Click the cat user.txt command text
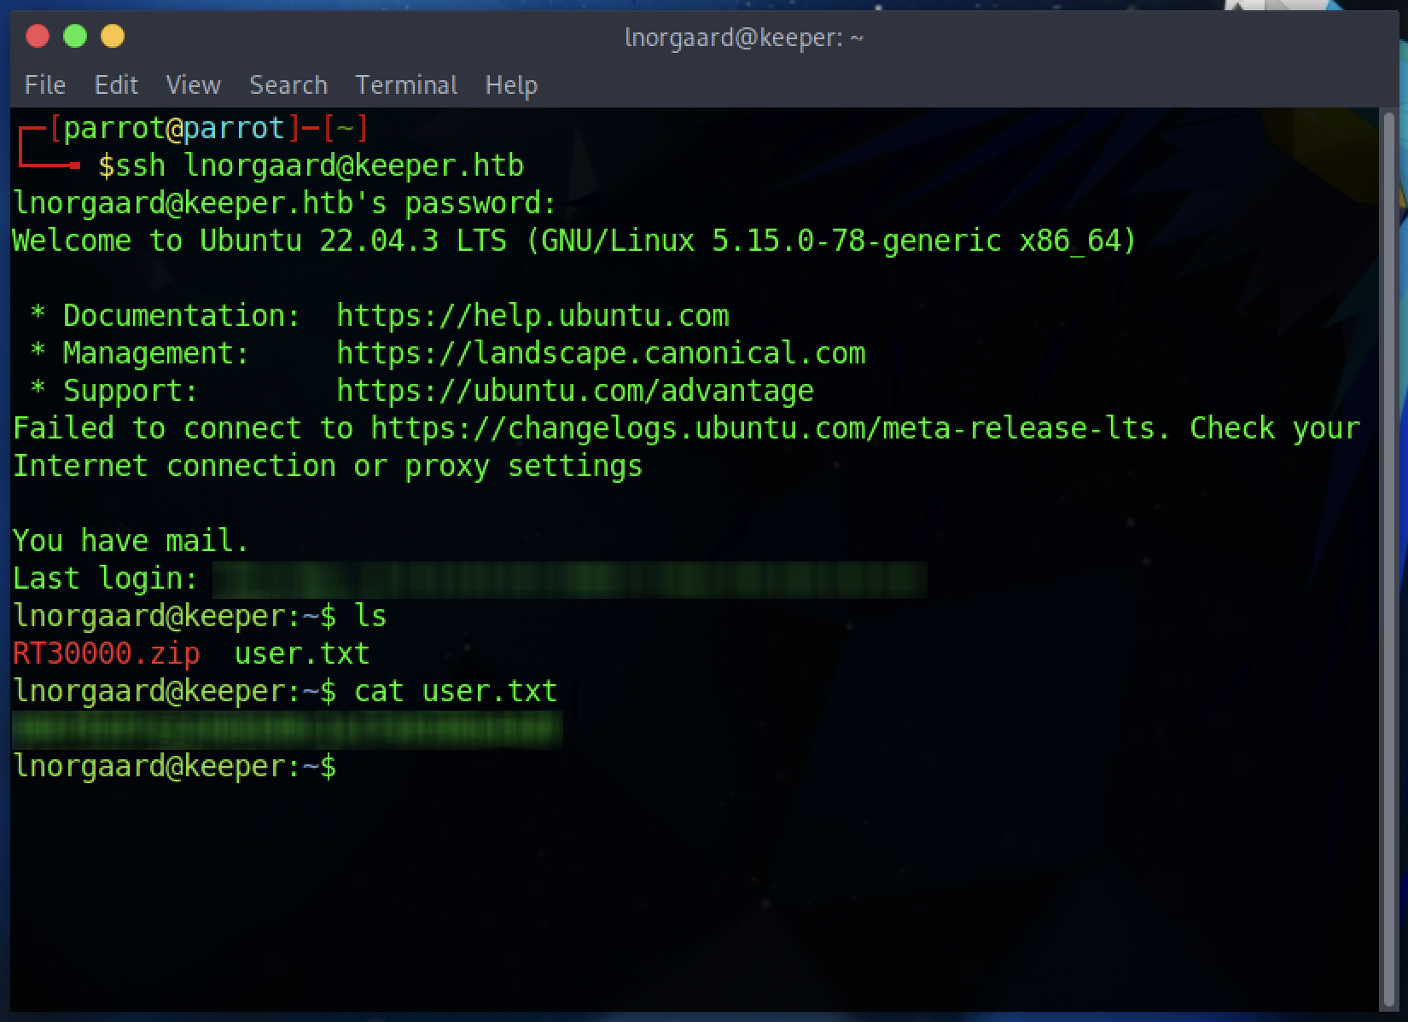Image resolution: width=1408 pixels, height=1022 pixels. (x=456, y=691)
